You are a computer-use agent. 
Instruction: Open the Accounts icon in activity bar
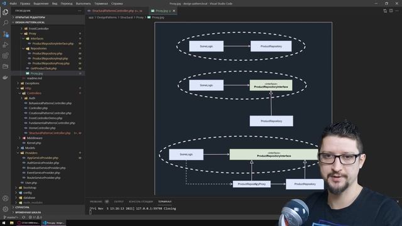coord(6,198)
